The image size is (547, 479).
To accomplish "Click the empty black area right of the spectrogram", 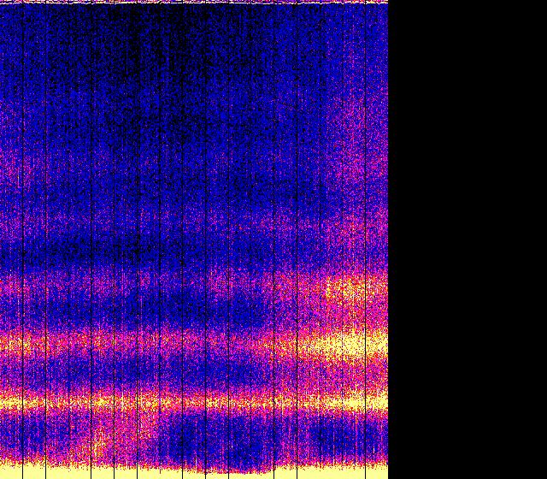I will [x=468, y=239].
